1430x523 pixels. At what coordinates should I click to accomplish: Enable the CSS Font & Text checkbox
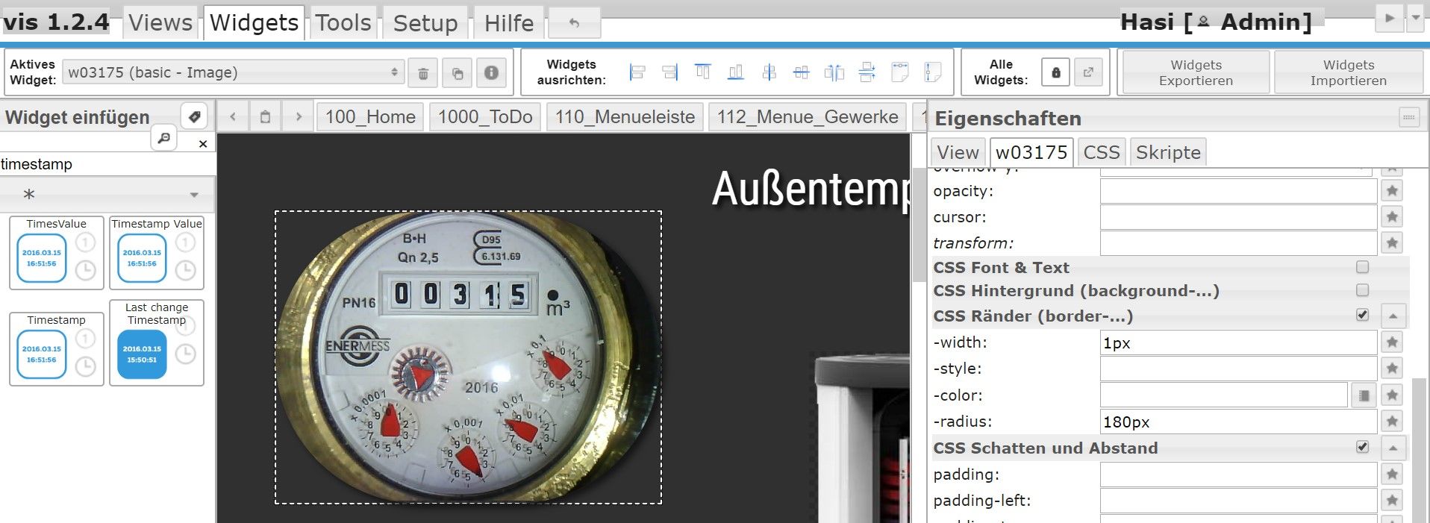point(1362,267)
